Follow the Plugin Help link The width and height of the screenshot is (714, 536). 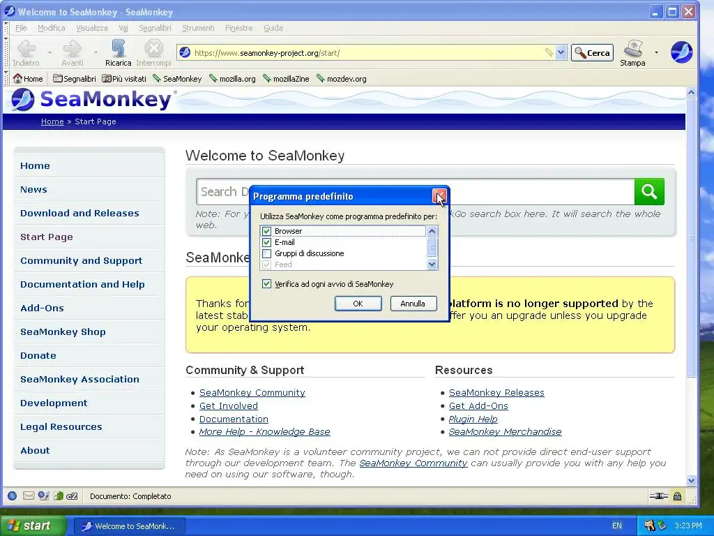pos(473,419)
